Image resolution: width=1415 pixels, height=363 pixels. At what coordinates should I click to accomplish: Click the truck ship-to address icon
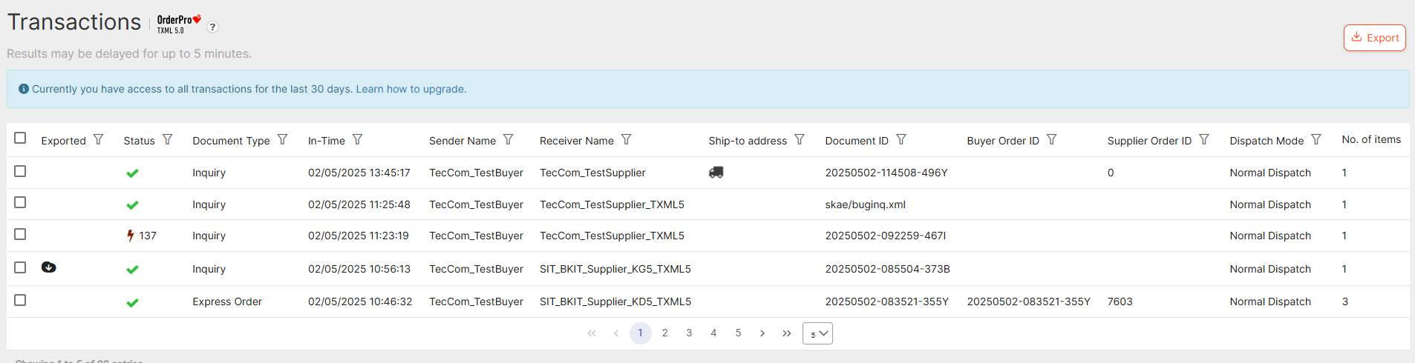[x=716, y=173]
